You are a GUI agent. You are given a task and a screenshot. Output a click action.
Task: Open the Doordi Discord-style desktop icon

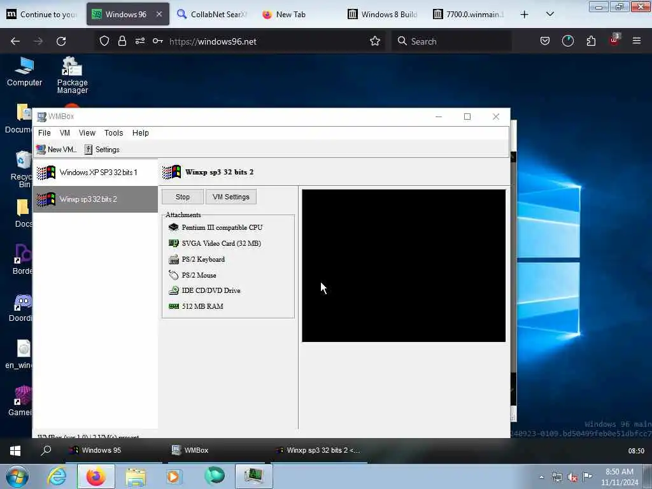(x=21, y=308)
